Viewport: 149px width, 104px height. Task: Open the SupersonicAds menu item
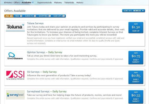[x=45, y=3]
